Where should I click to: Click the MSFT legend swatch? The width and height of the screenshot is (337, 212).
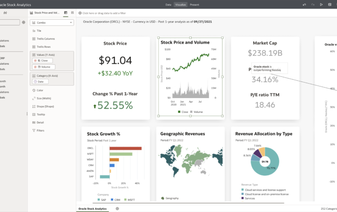[x=125, y=200]
